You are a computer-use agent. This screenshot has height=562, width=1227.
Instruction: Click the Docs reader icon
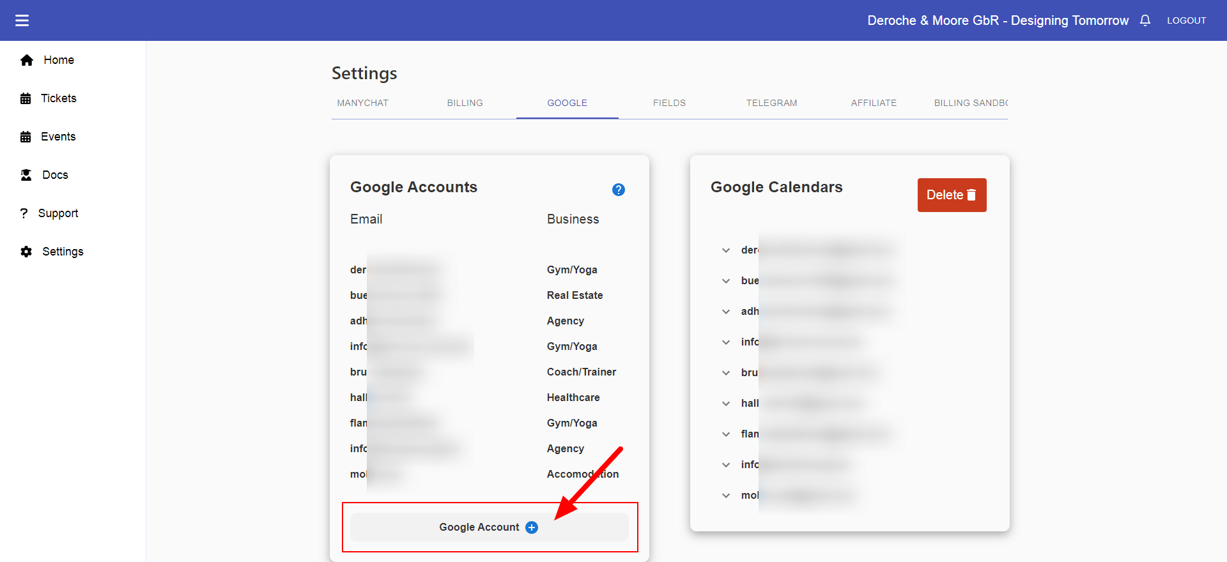pyautogui.click(x=26, y=175)
